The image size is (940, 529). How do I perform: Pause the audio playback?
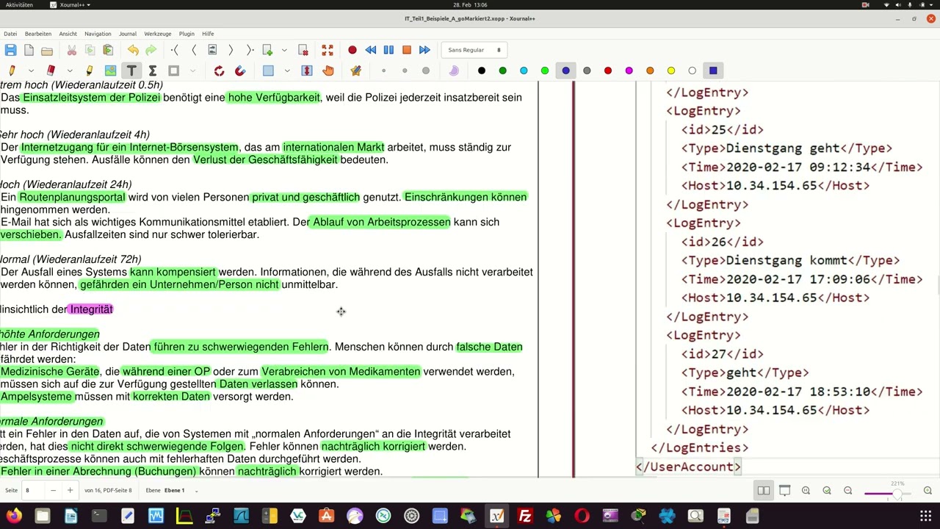click(x=388, y=50)
